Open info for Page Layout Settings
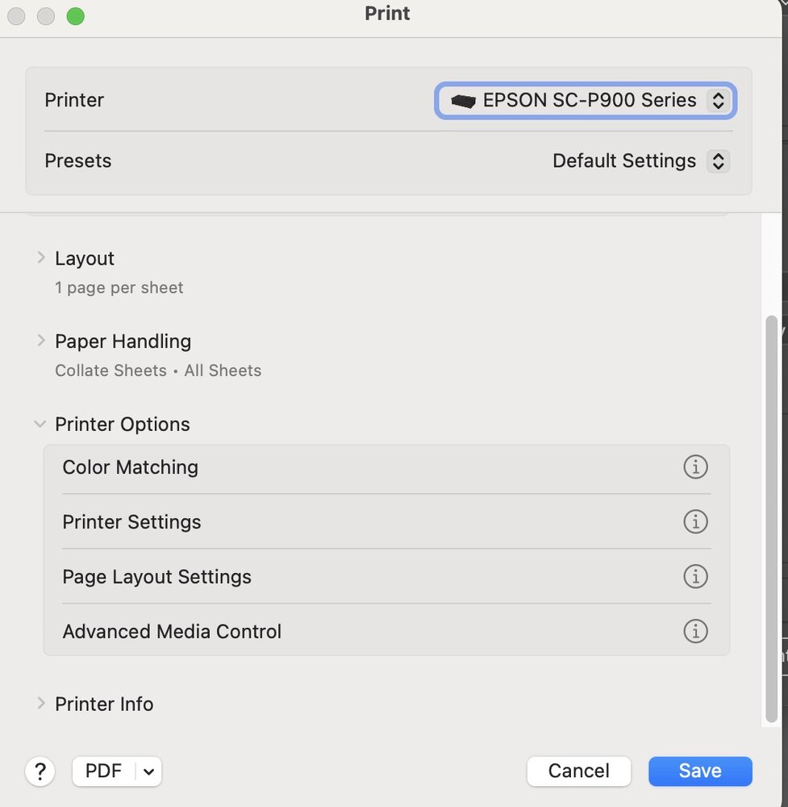This screenshot has width=788, height=807. coord(695,576)
